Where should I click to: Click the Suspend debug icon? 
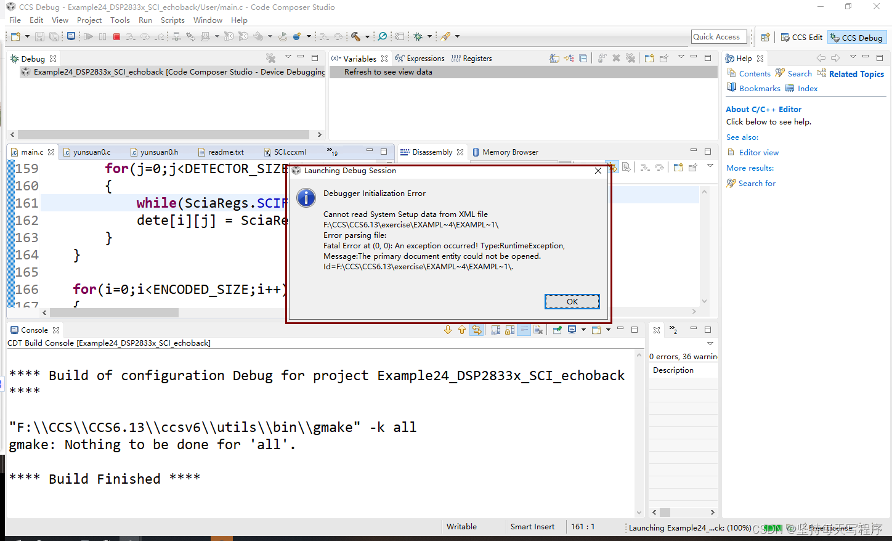click(102, 37)
